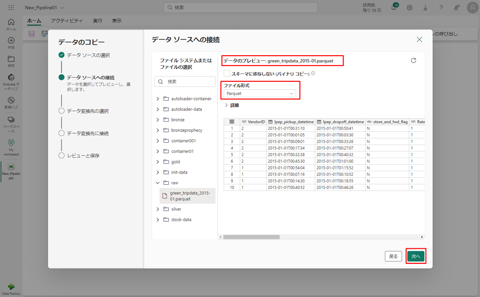Click info icon beside binary copy option
480x297 pixels.
313,73
